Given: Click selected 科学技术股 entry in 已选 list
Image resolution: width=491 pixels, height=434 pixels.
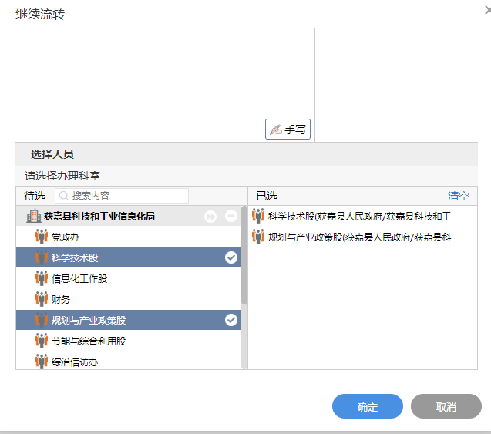Looking at the screenshot, I should tap(358, 217).
